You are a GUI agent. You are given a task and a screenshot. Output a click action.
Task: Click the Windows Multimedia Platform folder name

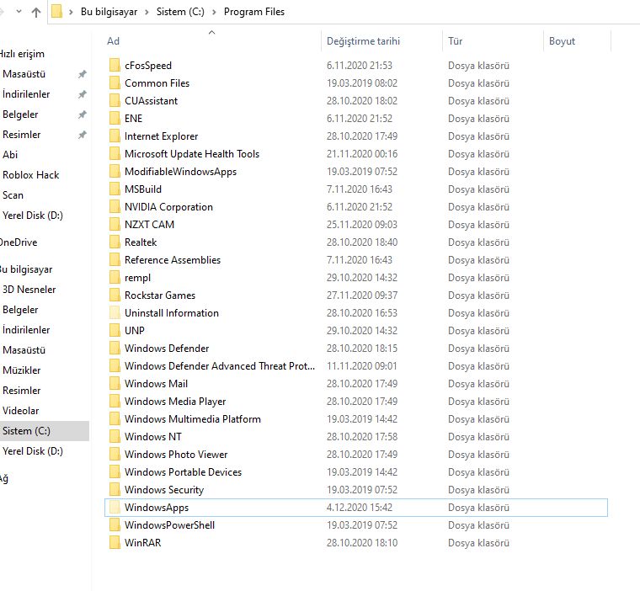coord(193,419)
